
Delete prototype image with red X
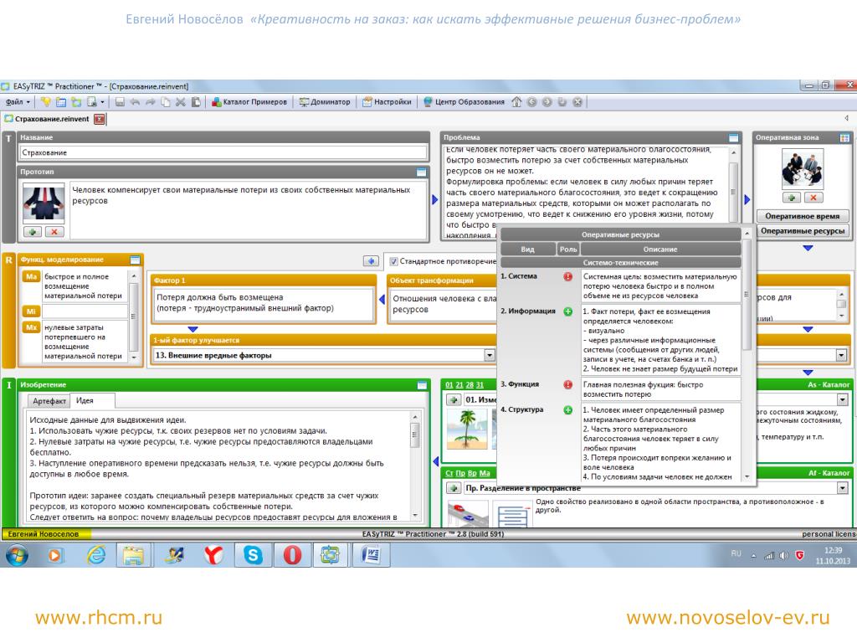click(54, 232)
